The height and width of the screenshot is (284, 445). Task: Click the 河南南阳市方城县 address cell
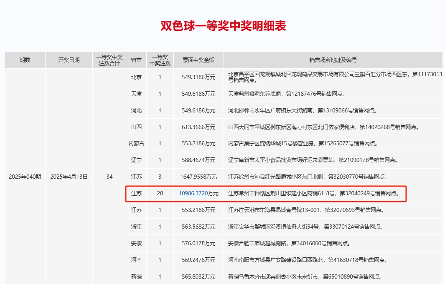333,260
